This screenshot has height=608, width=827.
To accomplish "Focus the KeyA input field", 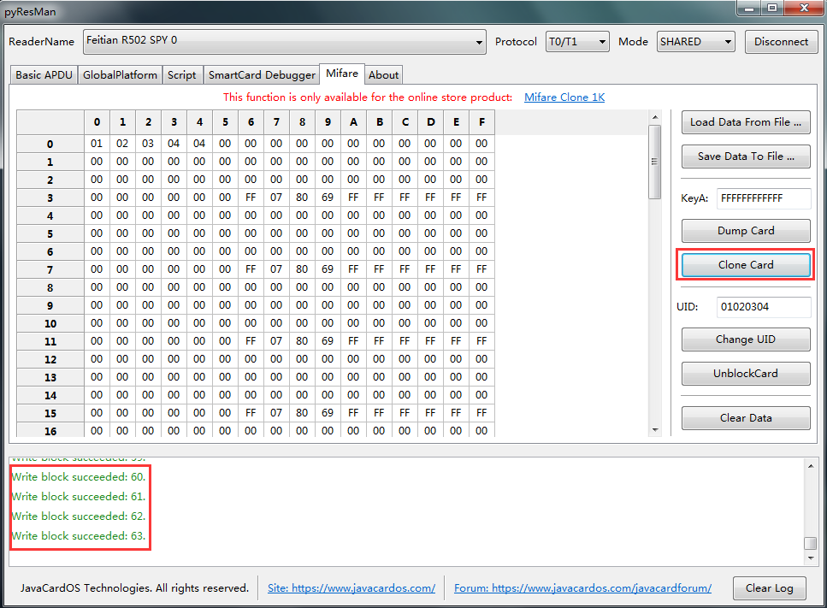I will 762,198.
